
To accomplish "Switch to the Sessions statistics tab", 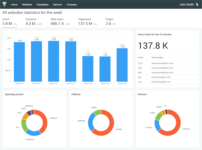I will pos(34,22).
